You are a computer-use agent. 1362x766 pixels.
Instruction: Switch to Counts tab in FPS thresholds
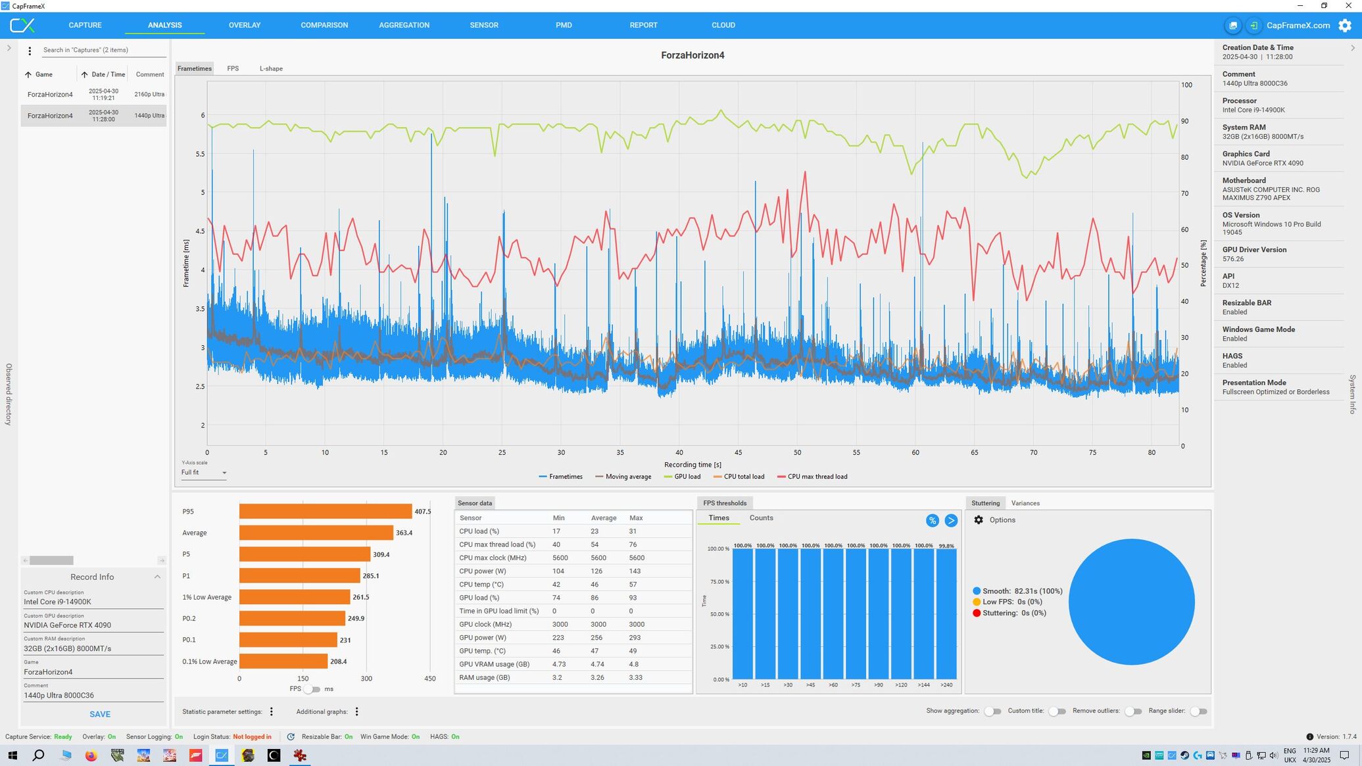(761, 518)
